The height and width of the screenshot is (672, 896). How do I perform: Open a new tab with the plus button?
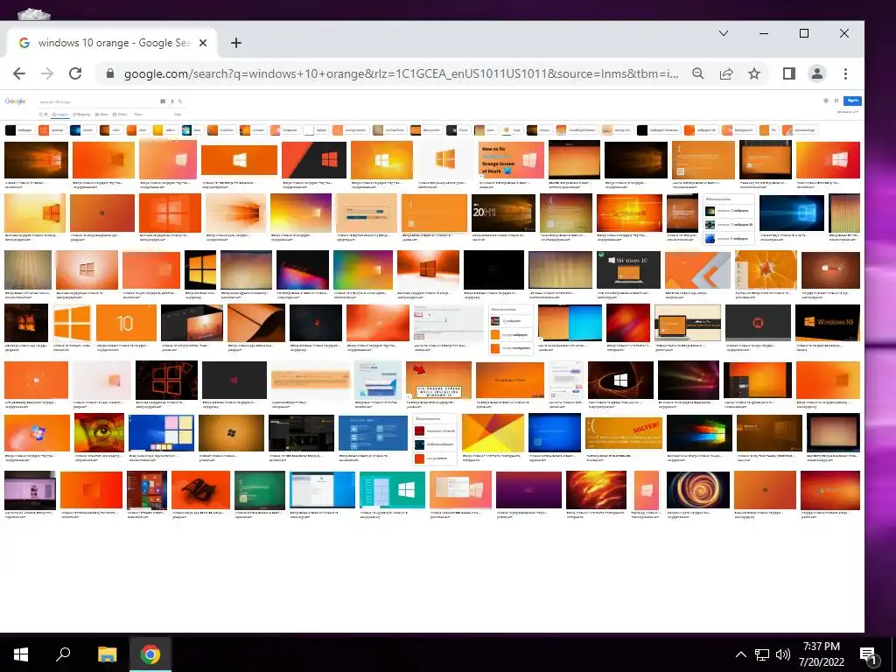(x=236, y=43)
